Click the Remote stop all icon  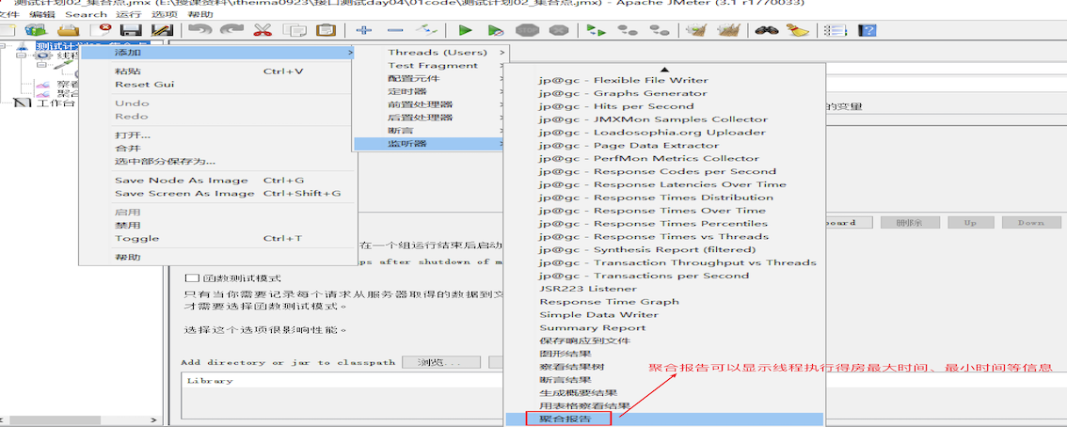point(628,30)
